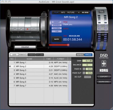This screenshot has width=113, height=110.
Task: Click the MR Song 2 heading in display
Action: tap(71, 17)
